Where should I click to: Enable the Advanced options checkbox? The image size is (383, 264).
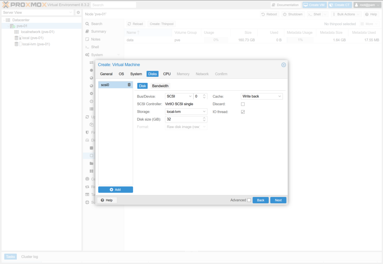pos(249,200)
